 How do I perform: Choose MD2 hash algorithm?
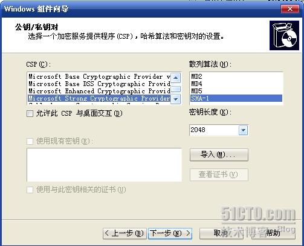236,76
